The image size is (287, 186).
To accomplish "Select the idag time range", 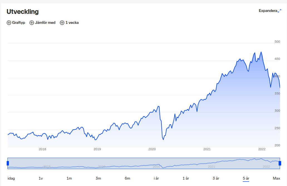I will [11, 178].
